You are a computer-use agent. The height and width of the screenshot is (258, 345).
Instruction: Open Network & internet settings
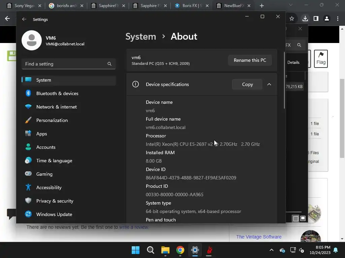69,107
